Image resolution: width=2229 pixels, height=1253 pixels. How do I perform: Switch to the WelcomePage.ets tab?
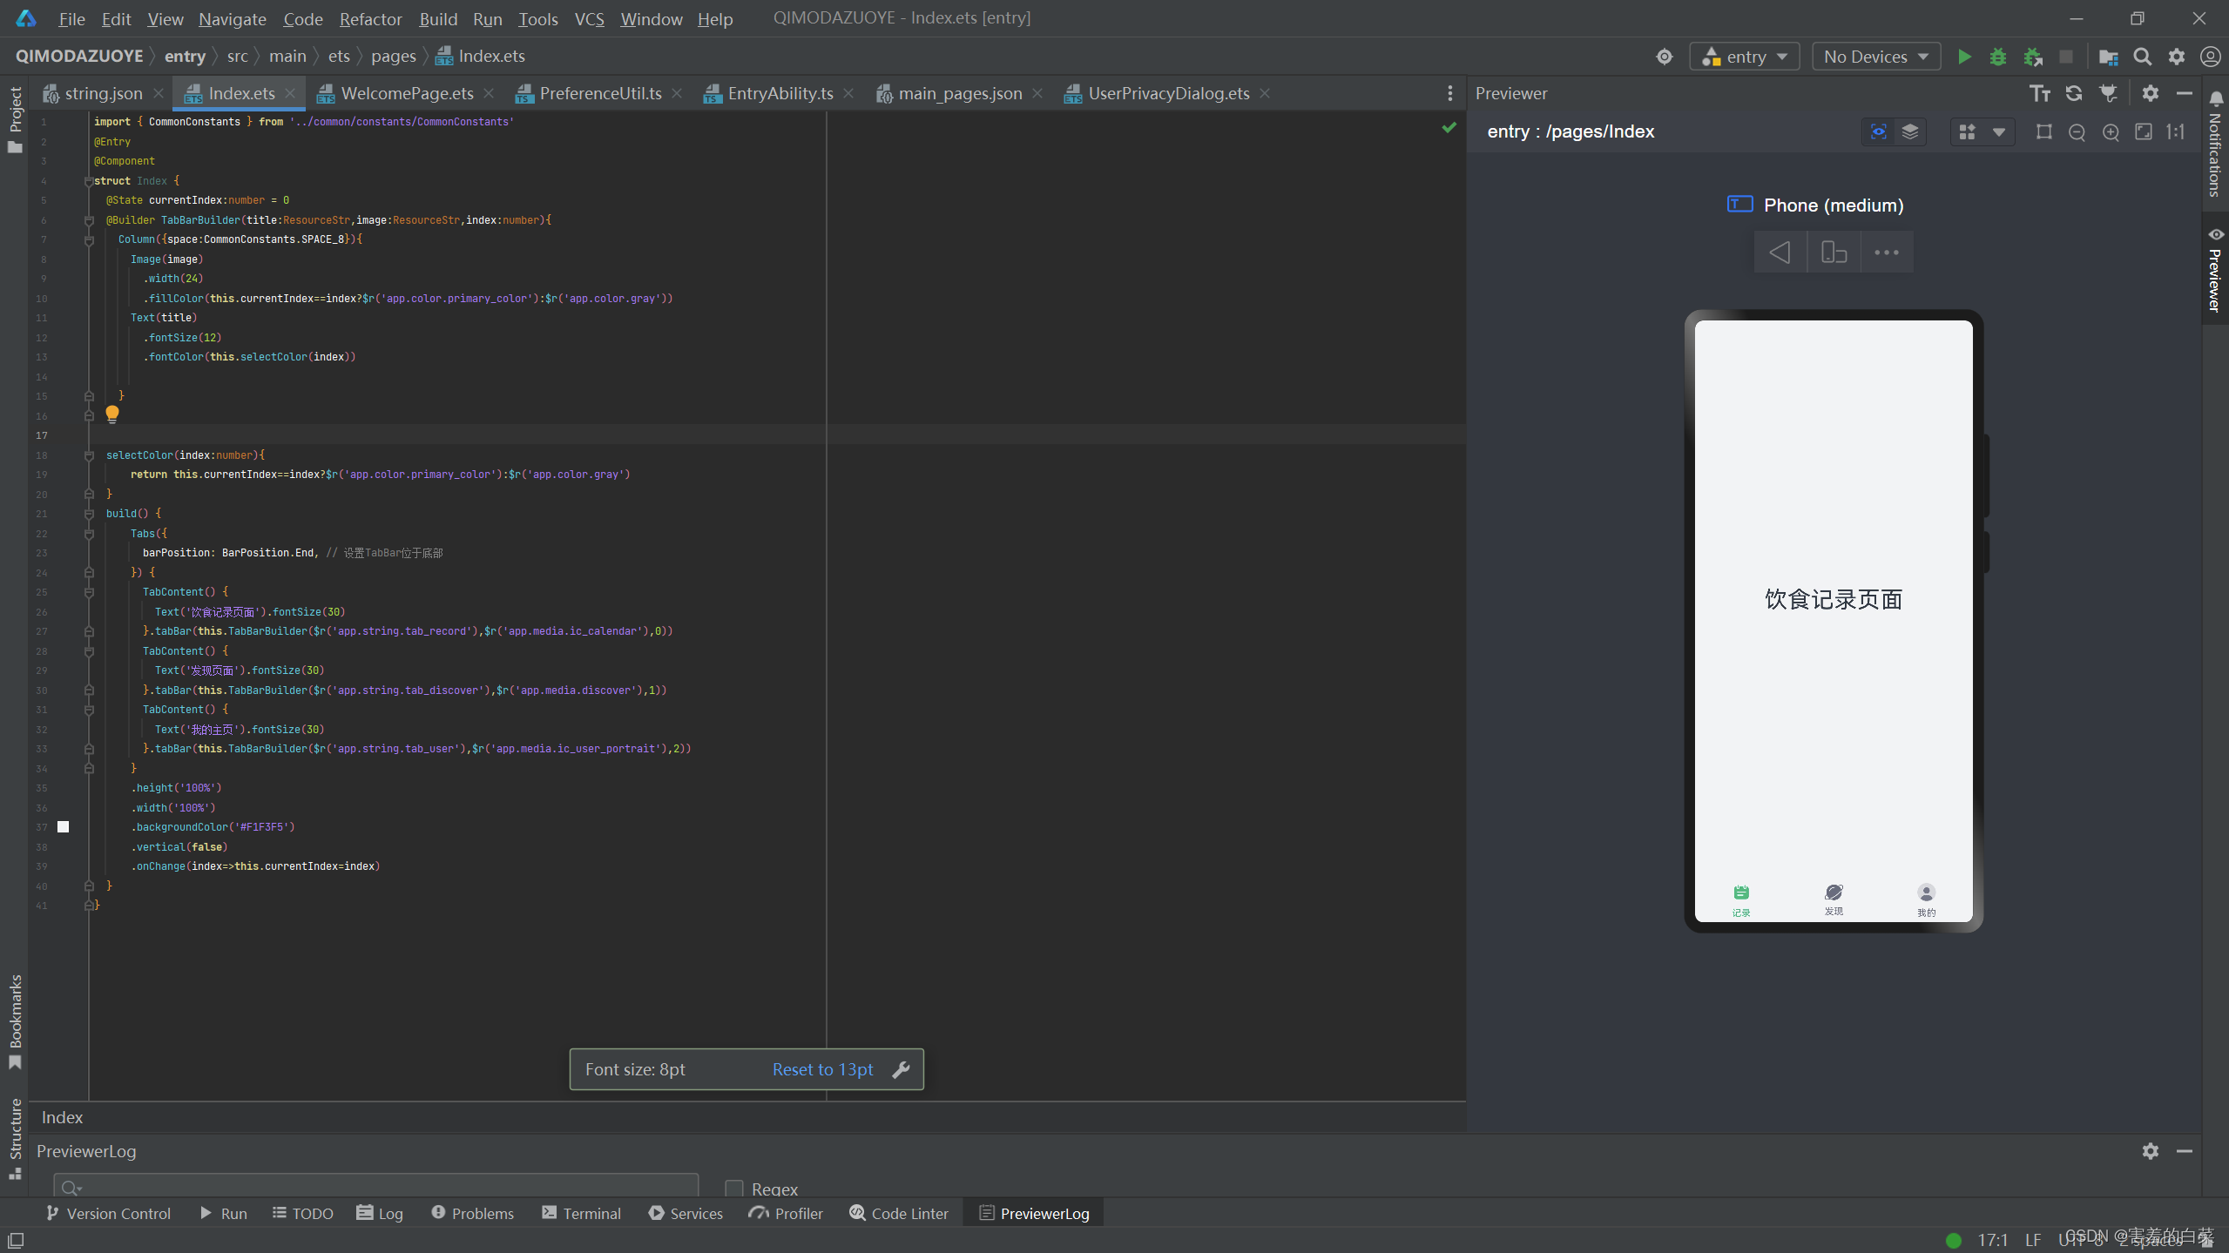click(x=406, y=93)
